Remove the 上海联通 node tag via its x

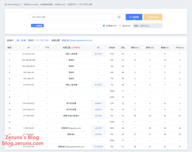click(33, 26)
